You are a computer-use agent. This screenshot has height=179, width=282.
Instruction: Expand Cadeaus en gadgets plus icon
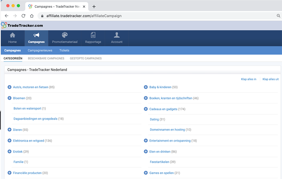pos(146,109)
